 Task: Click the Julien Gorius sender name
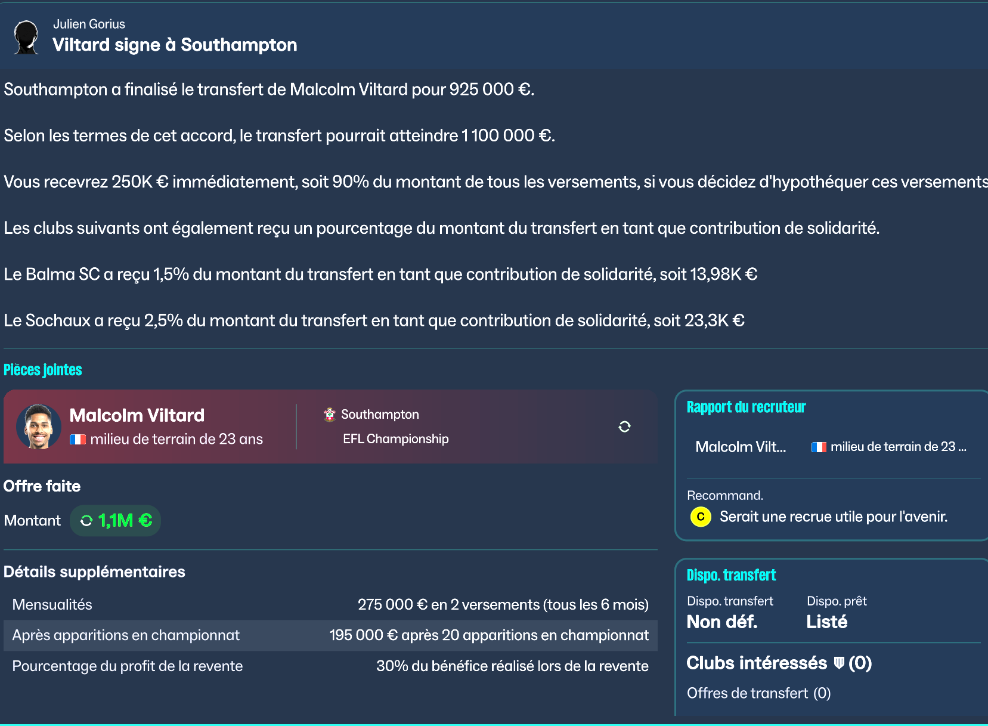coord(89,24)
